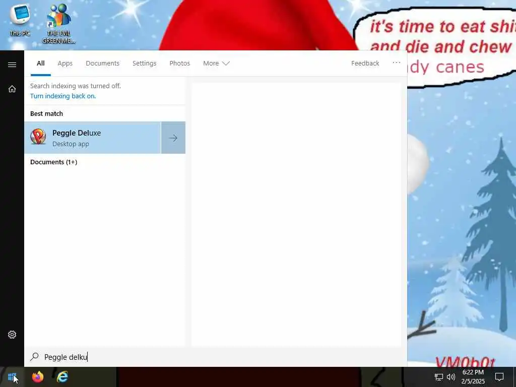Open the network status tray icon
The width and height of the screenshot is (516, 387).
pos(439,377)
